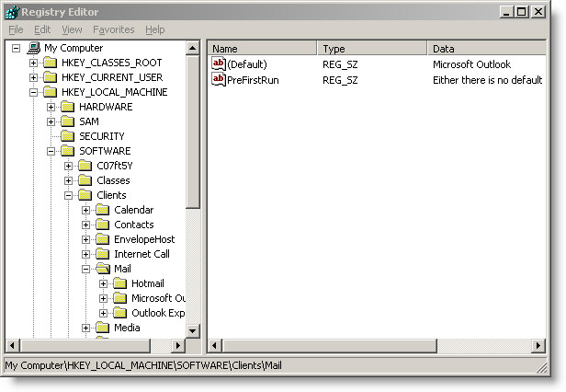Click the HARDWARE folder icon
Screen dimensions: 566x392
pyautogui.click(x=67, y=107)
